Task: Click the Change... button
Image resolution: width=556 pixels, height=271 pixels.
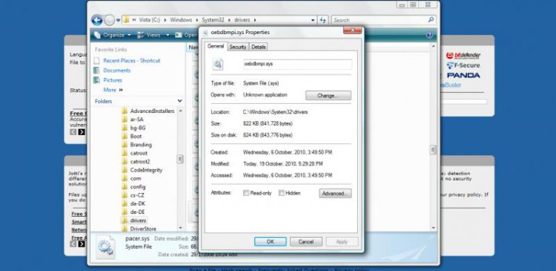Action: (x=328, y=96)
